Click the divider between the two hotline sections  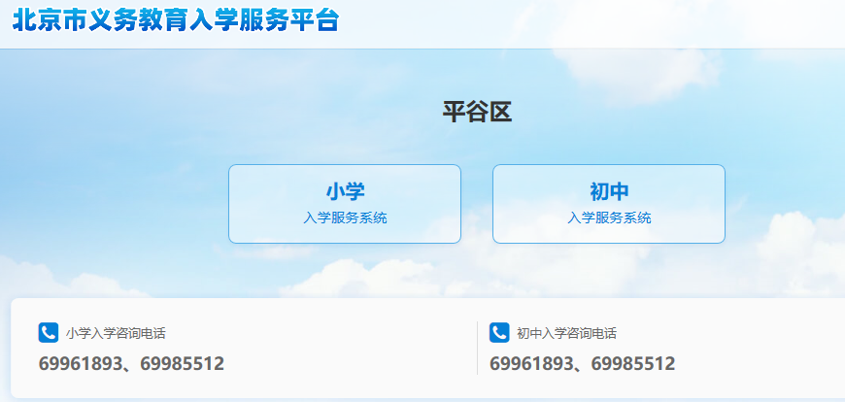pyautogui.click(x=478, y=348)
